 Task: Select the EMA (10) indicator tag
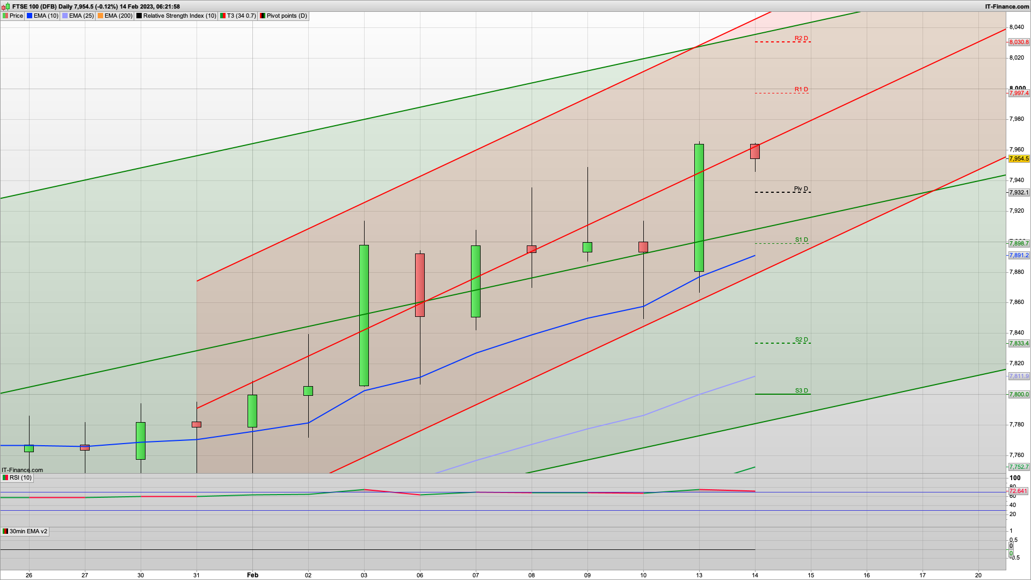[46, 16]
